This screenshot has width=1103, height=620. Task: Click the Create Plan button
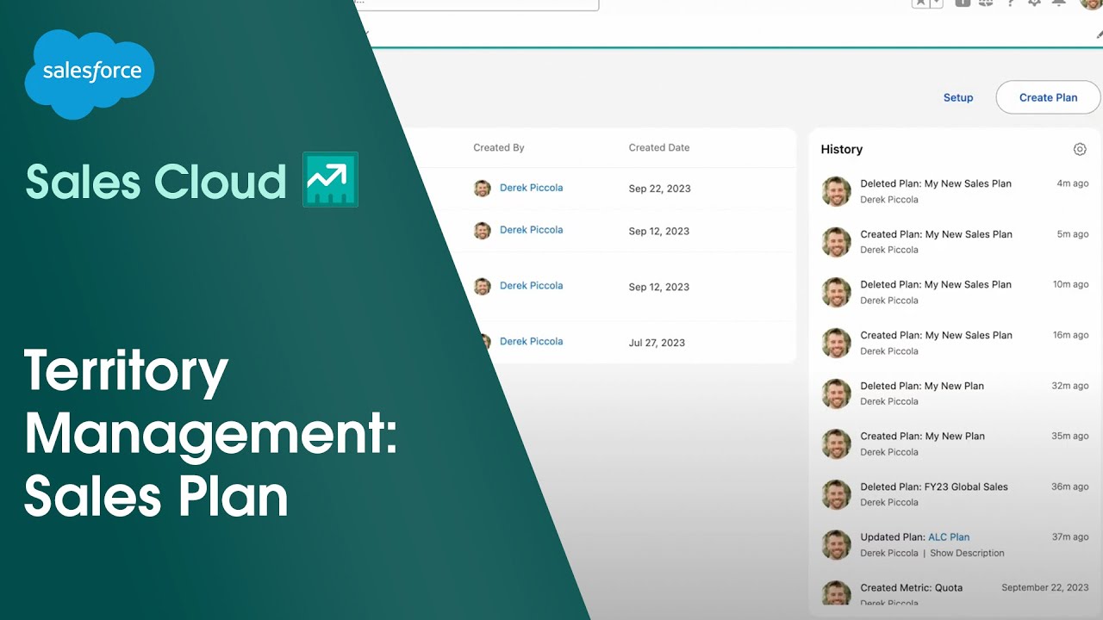[1048, 97]
